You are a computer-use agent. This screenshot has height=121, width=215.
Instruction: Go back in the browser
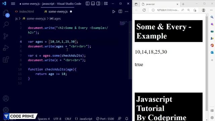coord(137,10)
